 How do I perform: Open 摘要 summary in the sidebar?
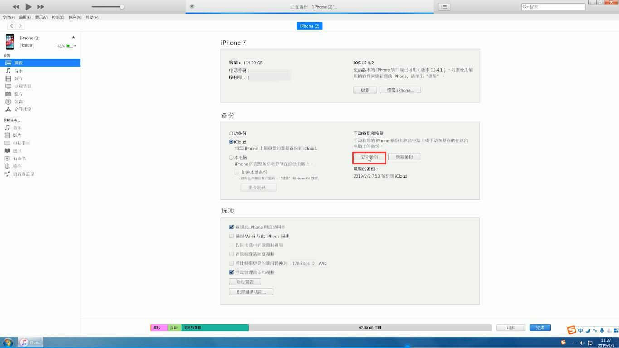click(x=40, y=63)
